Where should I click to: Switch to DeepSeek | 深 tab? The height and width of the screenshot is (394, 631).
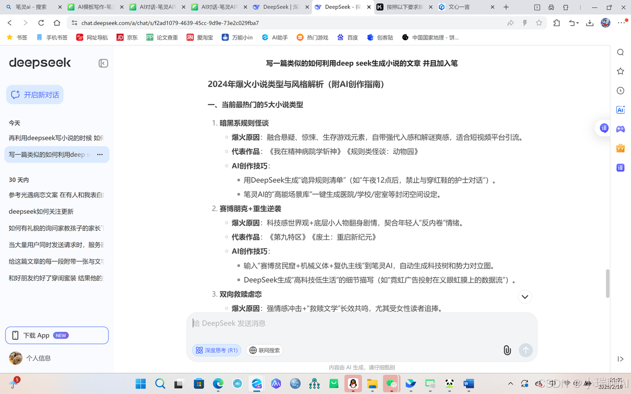click(x=281, y=7)
